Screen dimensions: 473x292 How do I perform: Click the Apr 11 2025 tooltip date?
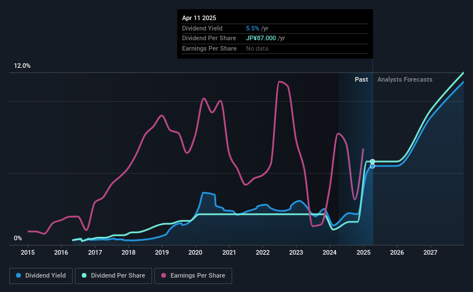(199, 18)
